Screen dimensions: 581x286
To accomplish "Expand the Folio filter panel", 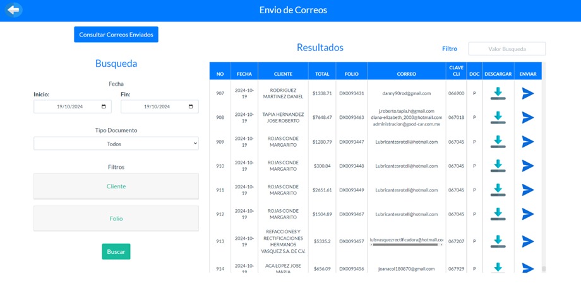I will pos(116,219).
